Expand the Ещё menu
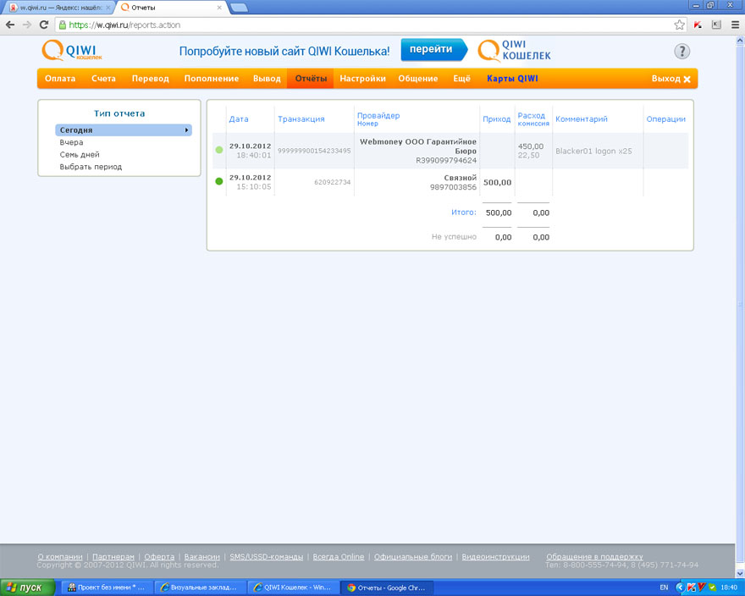Image resolution: width=745 pixels, height=596 pixels. (461, 79)
